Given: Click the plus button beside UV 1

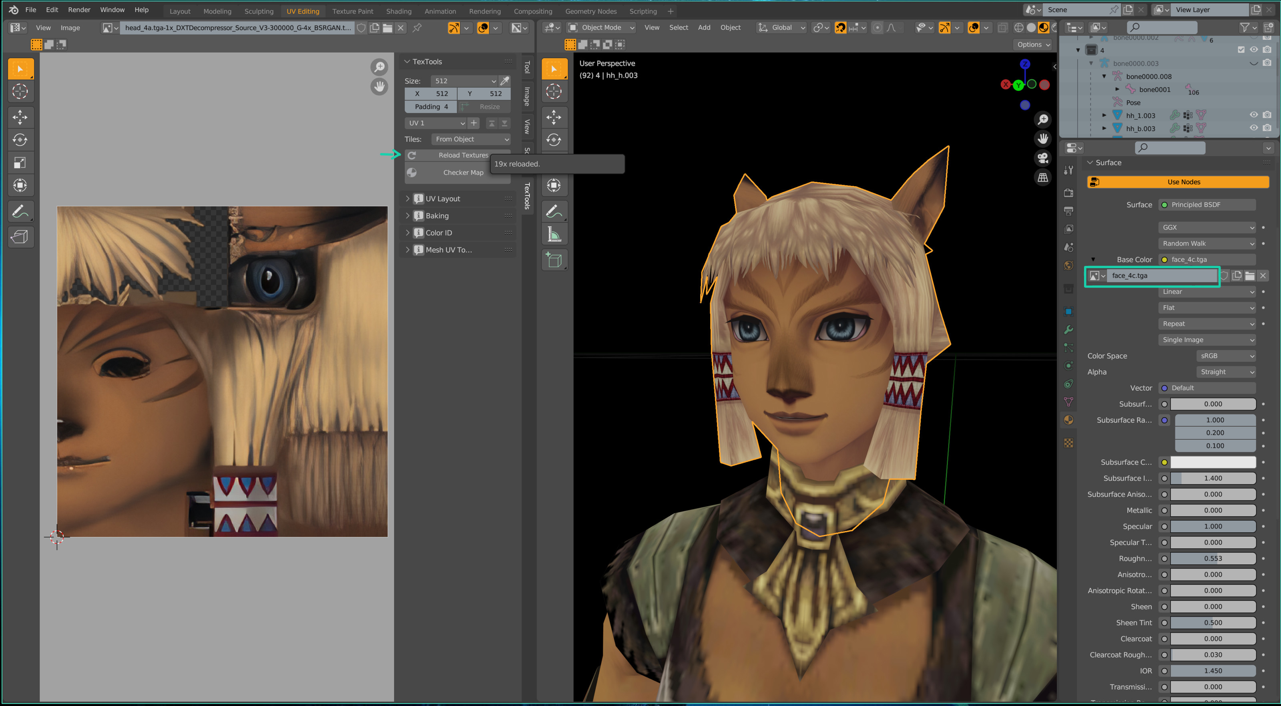Looking at the screenshot, I should (x=474, y=123).
